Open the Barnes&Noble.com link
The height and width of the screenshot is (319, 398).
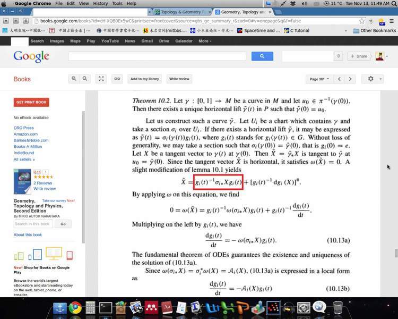[x=31, y=140]
